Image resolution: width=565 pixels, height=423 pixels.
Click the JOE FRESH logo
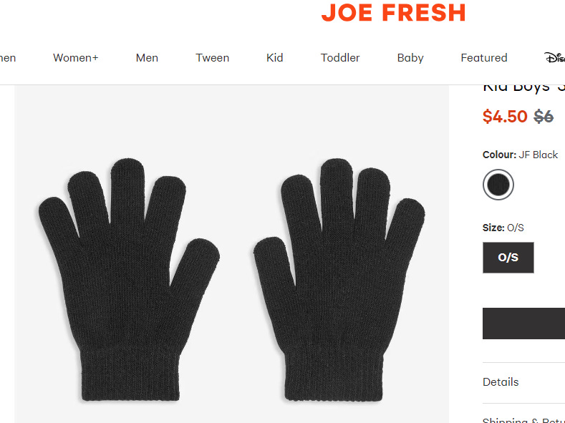[x=393, y=13]
